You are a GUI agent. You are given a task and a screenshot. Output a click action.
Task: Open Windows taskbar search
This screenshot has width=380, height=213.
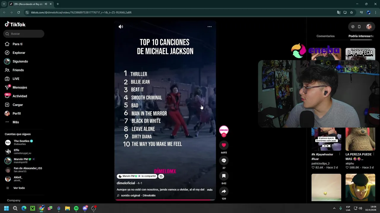(15, 208)
